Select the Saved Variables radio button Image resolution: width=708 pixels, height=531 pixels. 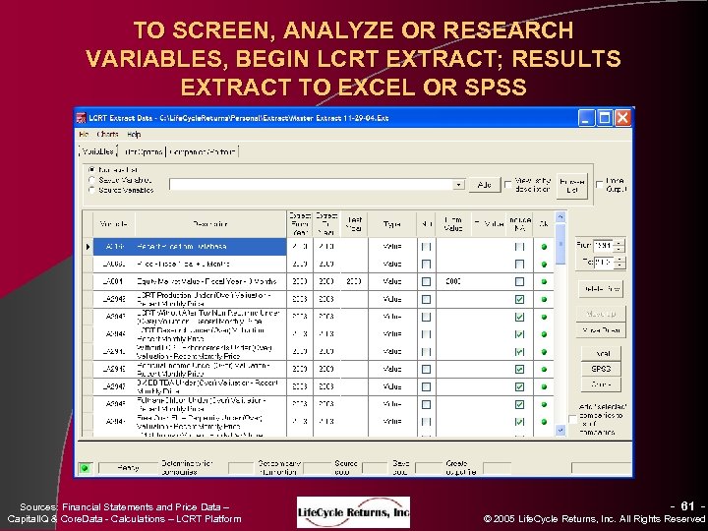click(x=91, y=180)
